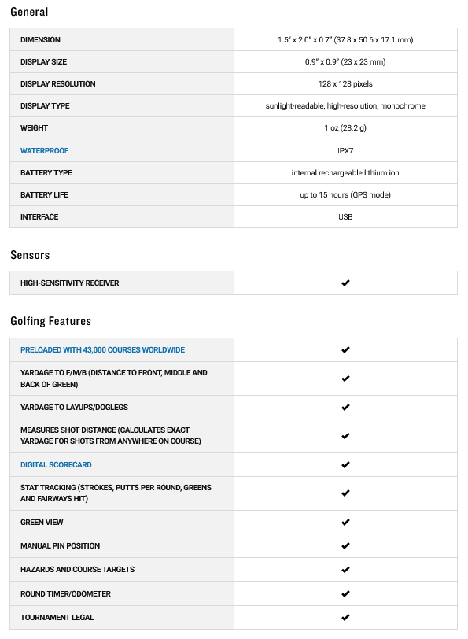Click the Tournament Legal checkmark

point(345,618)
